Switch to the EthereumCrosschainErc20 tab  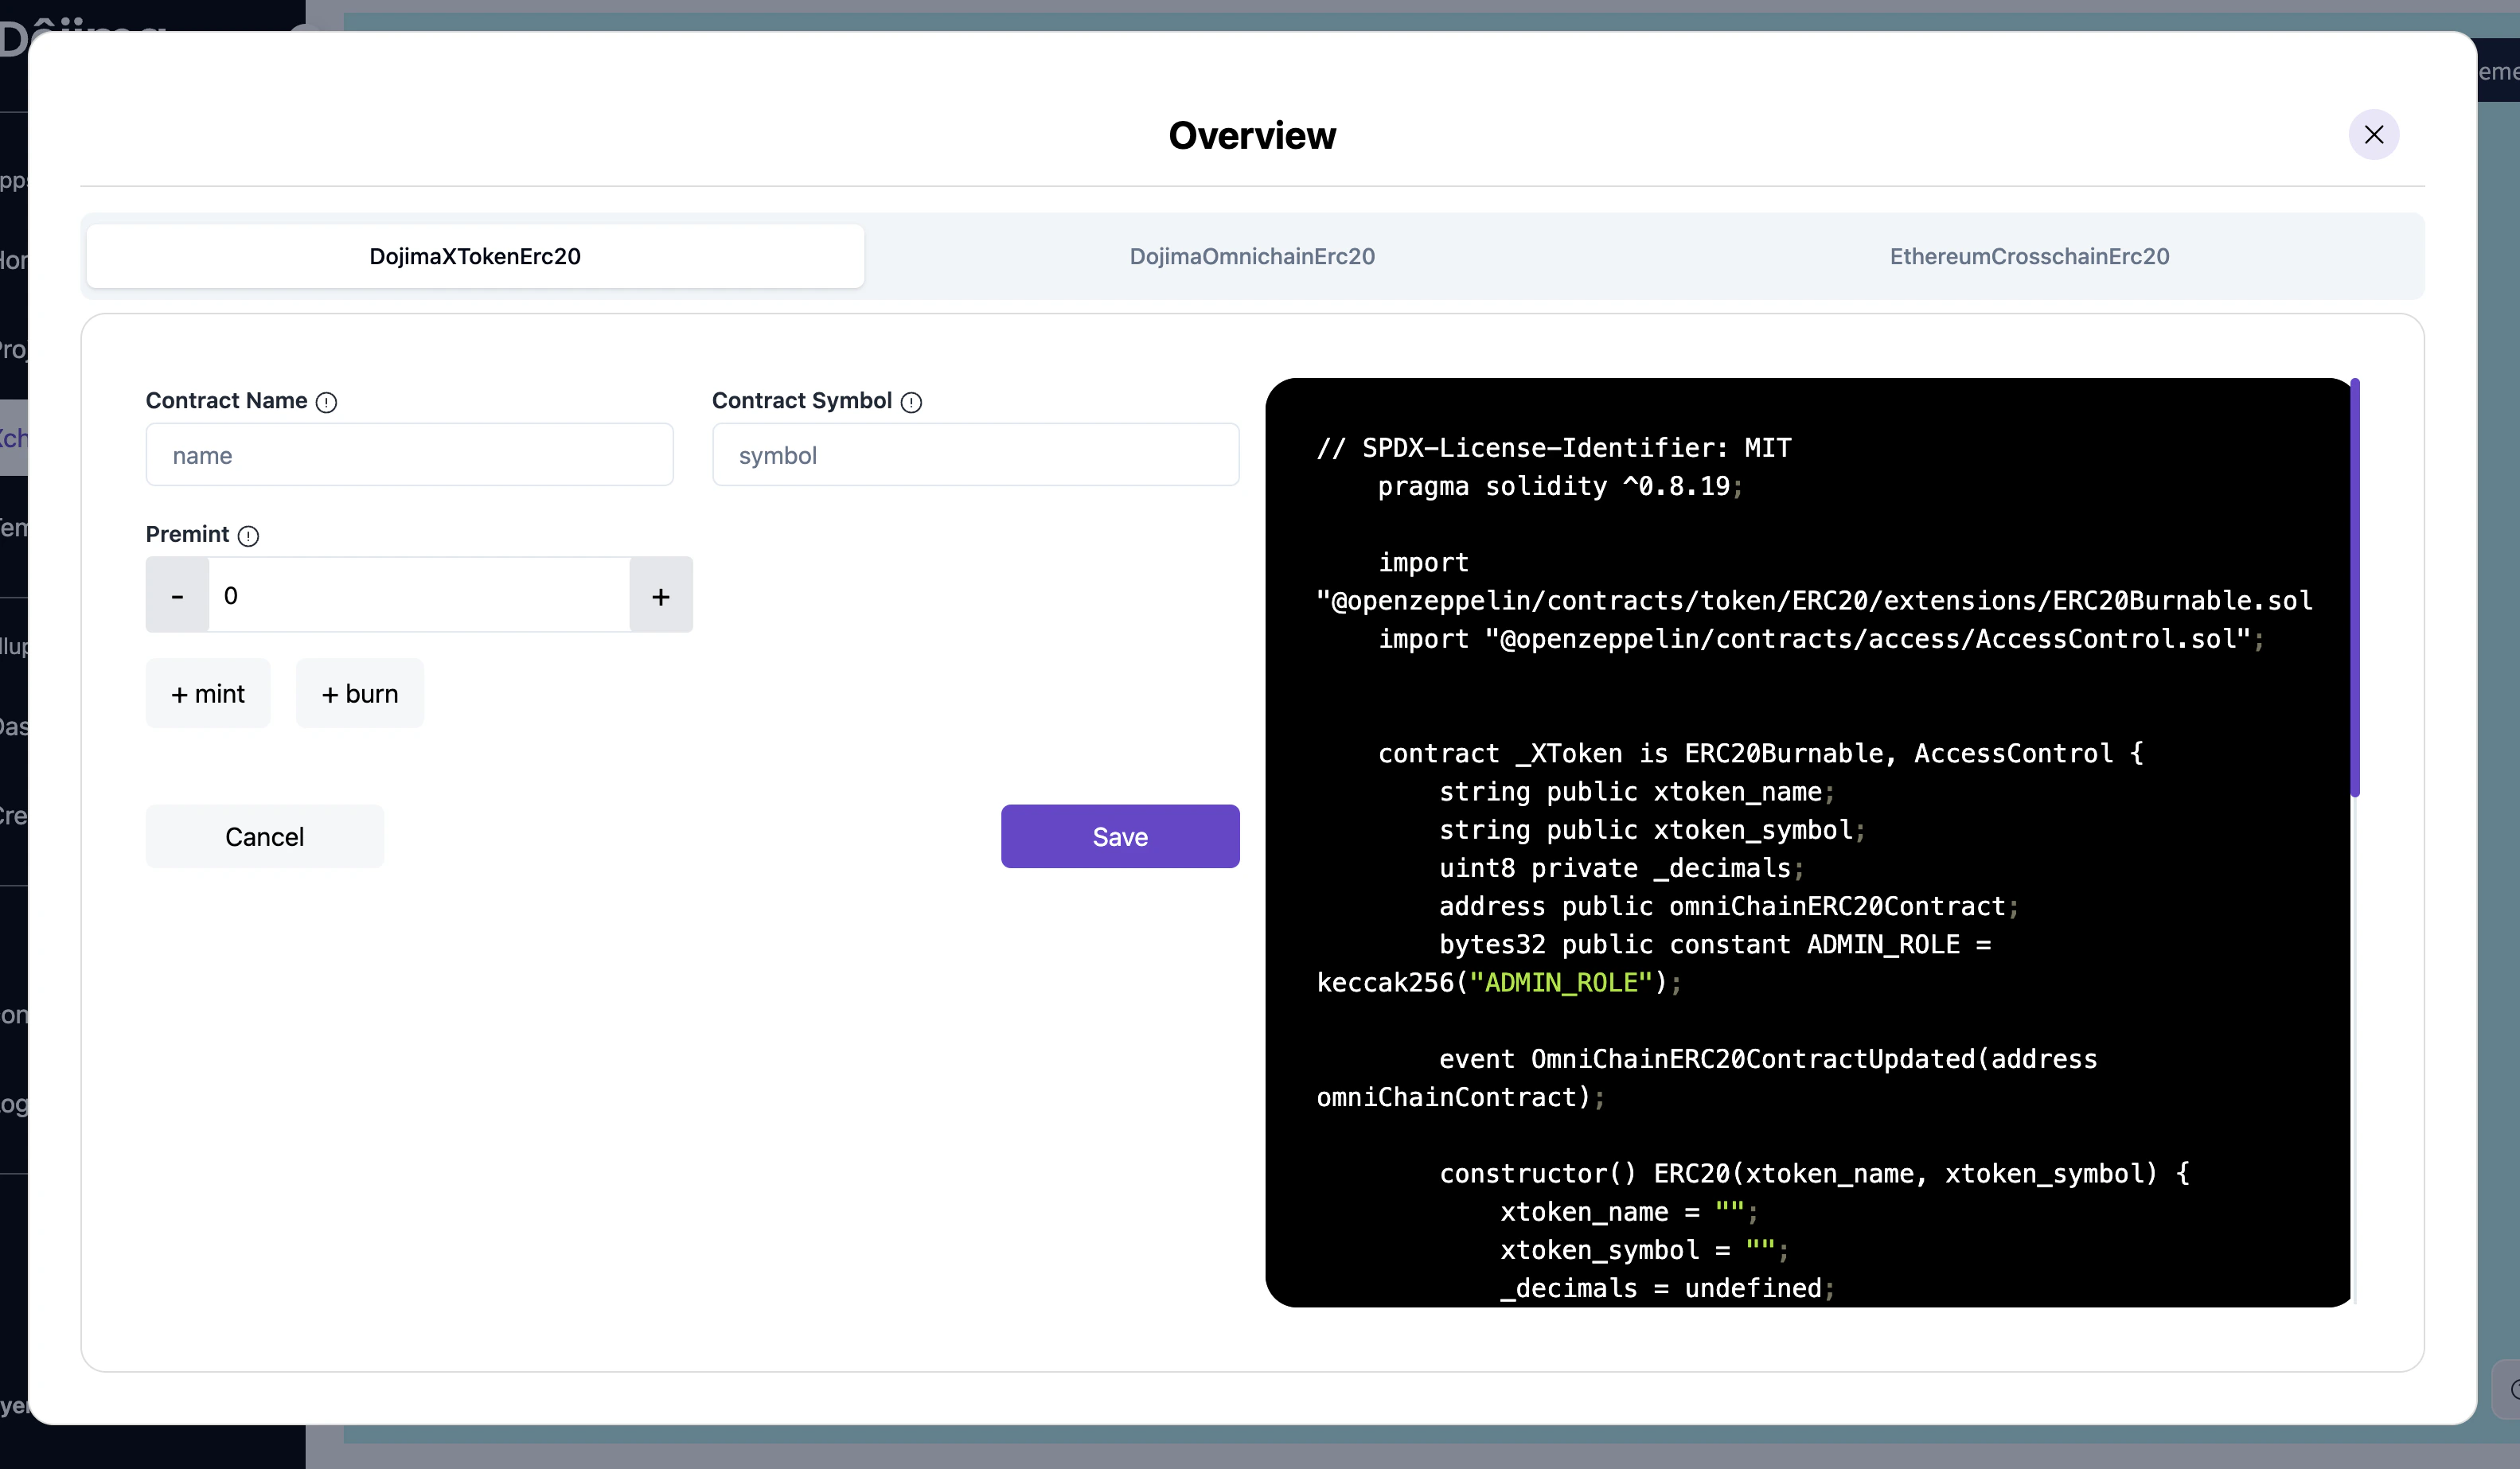click(x=2029, y=256)
